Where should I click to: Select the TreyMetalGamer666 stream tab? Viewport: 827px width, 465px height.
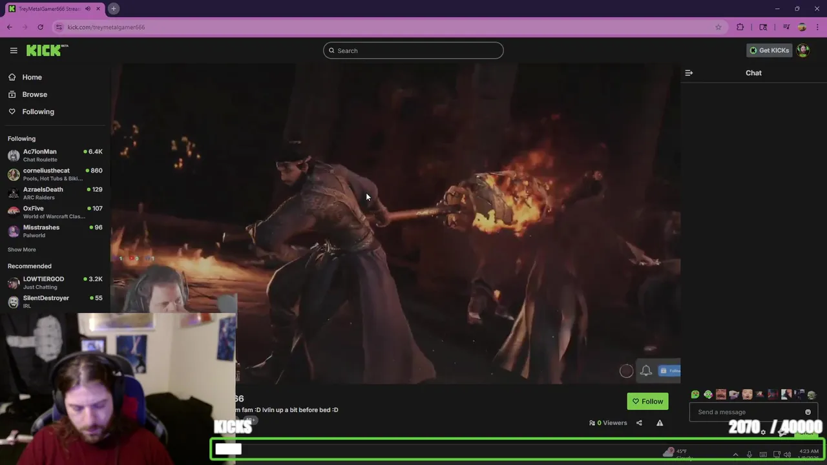[x=54, y=8]
